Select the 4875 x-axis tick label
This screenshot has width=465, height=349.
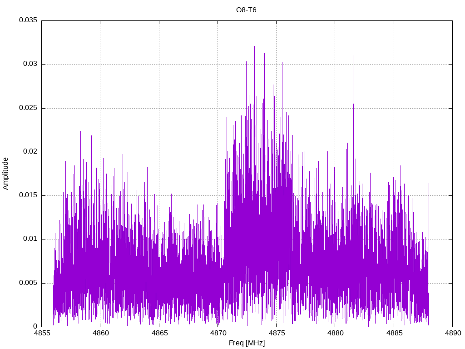coord(276,333)
